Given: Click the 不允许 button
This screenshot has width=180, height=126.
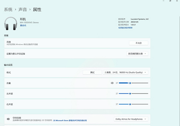Looking at the screenshot, I should pos(138,43).
